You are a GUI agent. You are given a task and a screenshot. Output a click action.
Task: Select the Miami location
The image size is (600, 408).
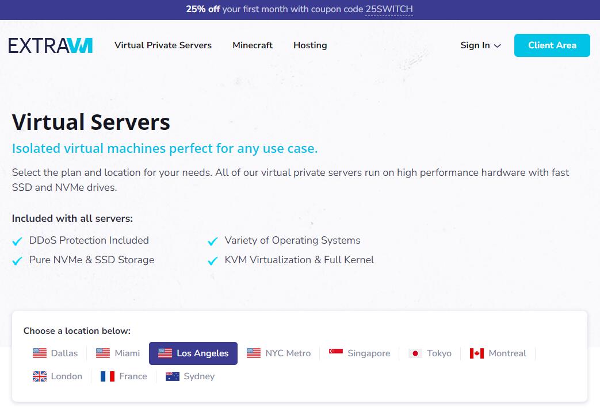(118, 353)
